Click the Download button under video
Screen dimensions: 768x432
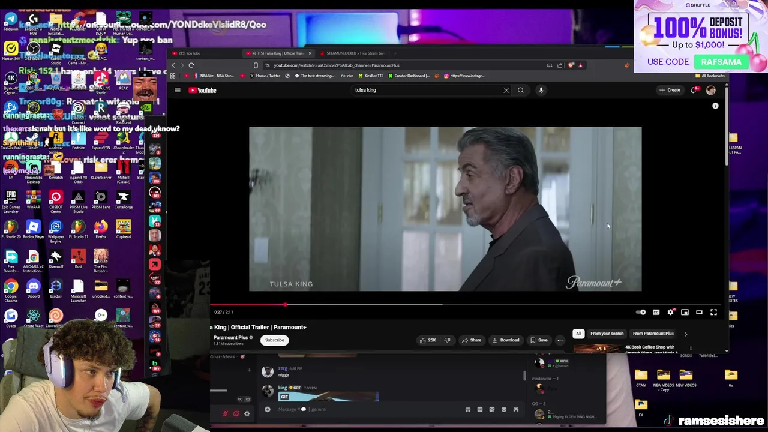tap(505, 340)
